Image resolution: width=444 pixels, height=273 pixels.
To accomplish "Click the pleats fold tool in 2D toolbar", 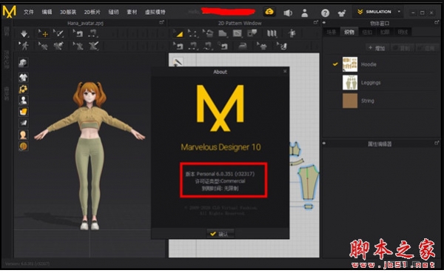I will click(272, 34).
